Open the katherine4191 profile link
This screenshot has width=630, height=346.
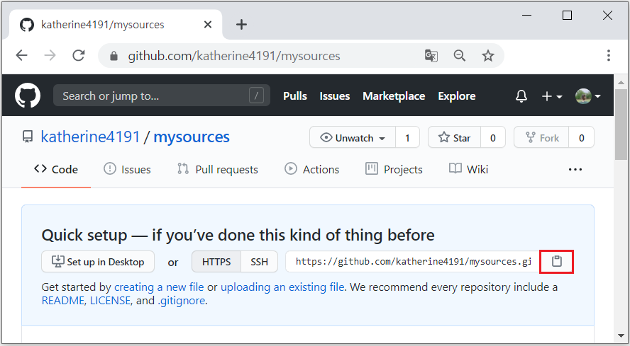[90, 137]
